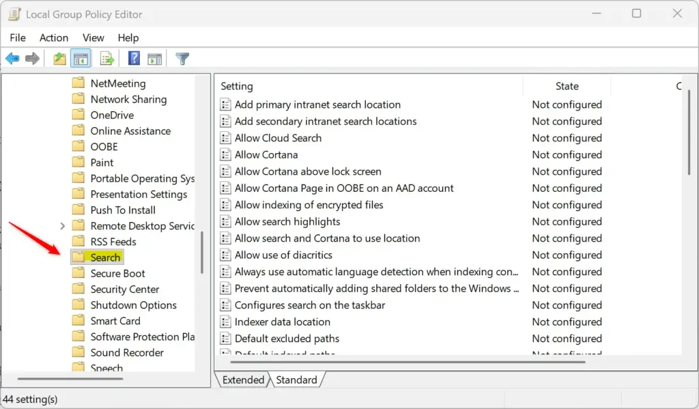Click the Secure Boot folder icon
This screenshot has height=409, width=699.
coord(79,273)
